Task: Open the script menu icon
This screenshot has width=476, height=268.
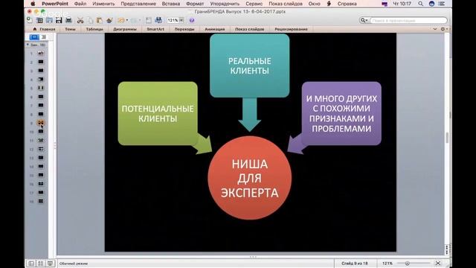Action: (x=329, y=4)
